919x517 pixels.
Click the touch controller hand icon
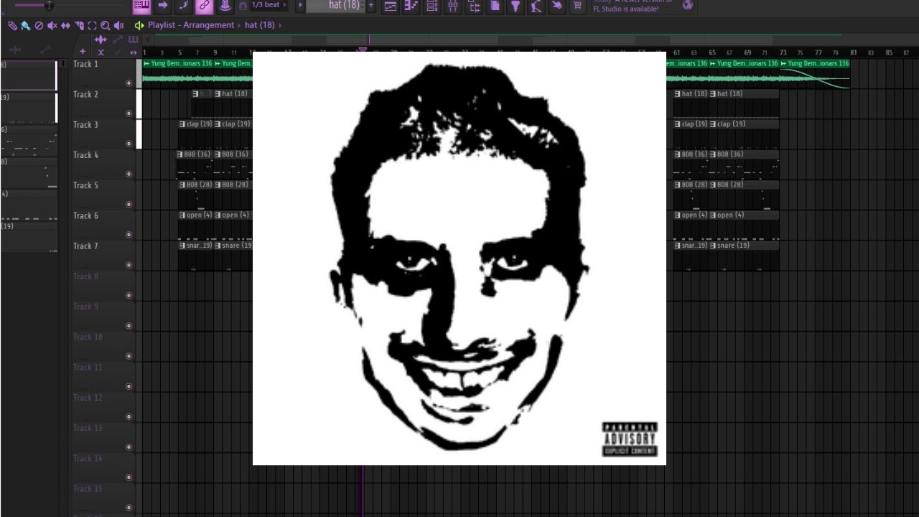coord(557,6)
